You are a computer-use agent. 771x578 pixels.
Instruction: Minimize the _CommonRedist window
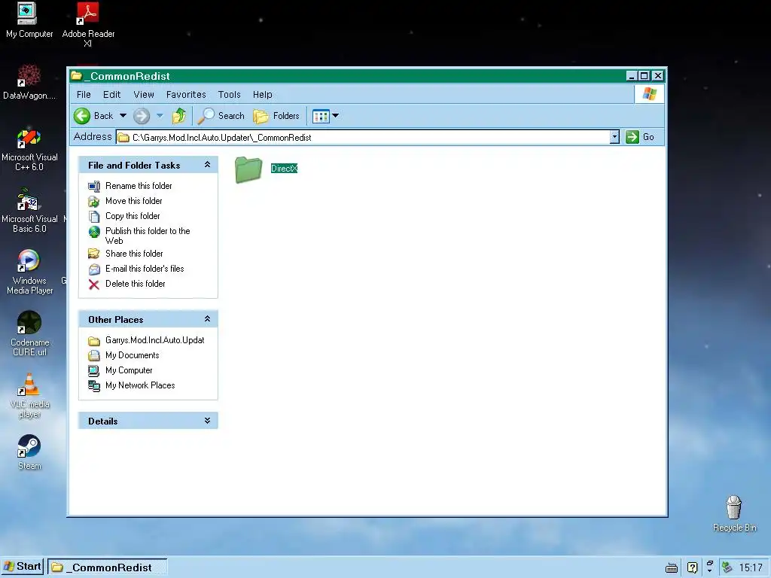[632, 76]
